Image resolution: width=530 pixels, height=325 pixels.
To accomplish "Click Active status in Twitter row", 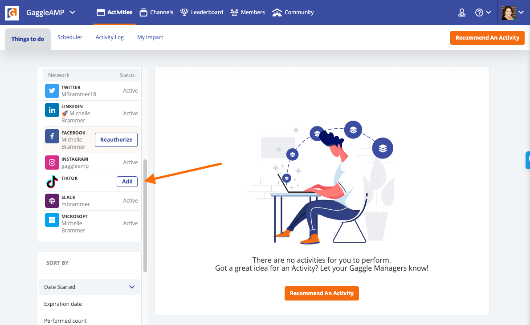I will click(x=130, y=90).
